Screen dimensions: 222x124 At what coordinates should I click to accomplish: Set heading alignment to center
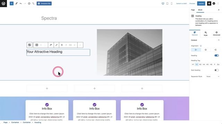[206, 50]
